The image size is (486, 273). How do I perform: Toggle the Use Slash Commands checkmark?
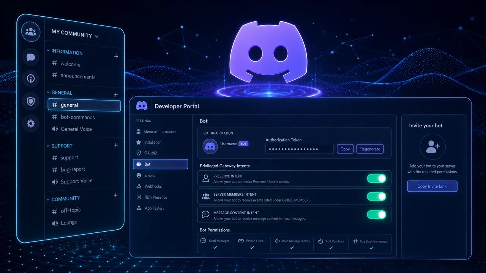371,248
